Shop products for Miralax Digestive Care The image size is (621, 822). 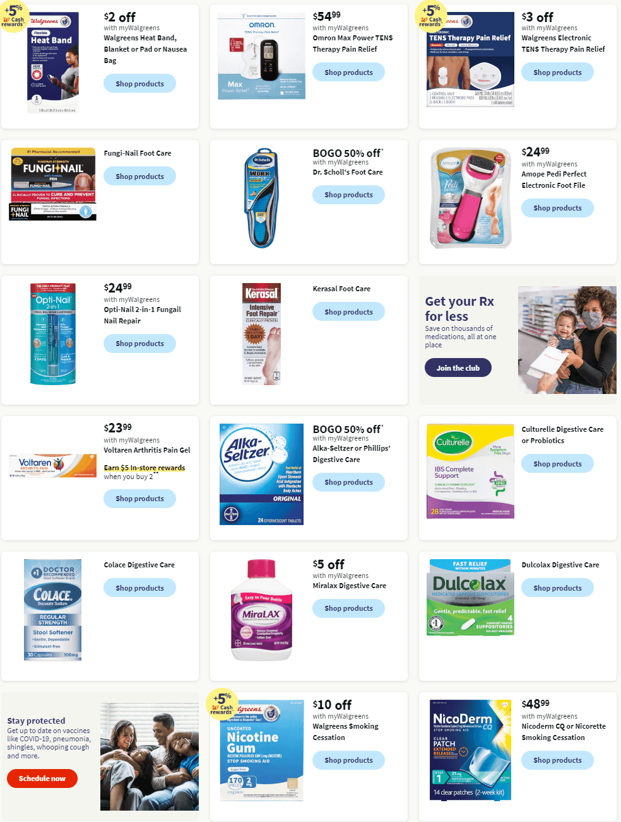click(x=348, y=608)
